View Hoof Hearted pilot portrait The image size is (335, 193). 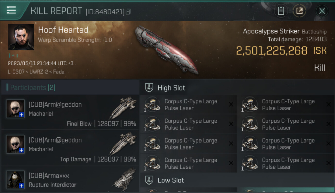21,37
